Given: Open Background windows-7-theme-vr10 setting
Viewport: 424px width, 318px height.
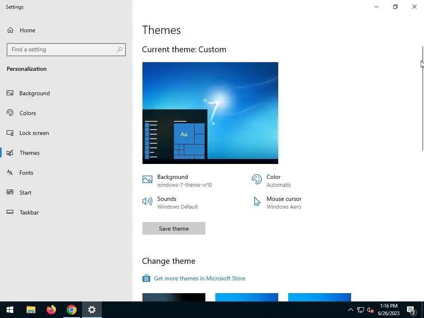Looking at the screenshot, I should coord(177,181).
